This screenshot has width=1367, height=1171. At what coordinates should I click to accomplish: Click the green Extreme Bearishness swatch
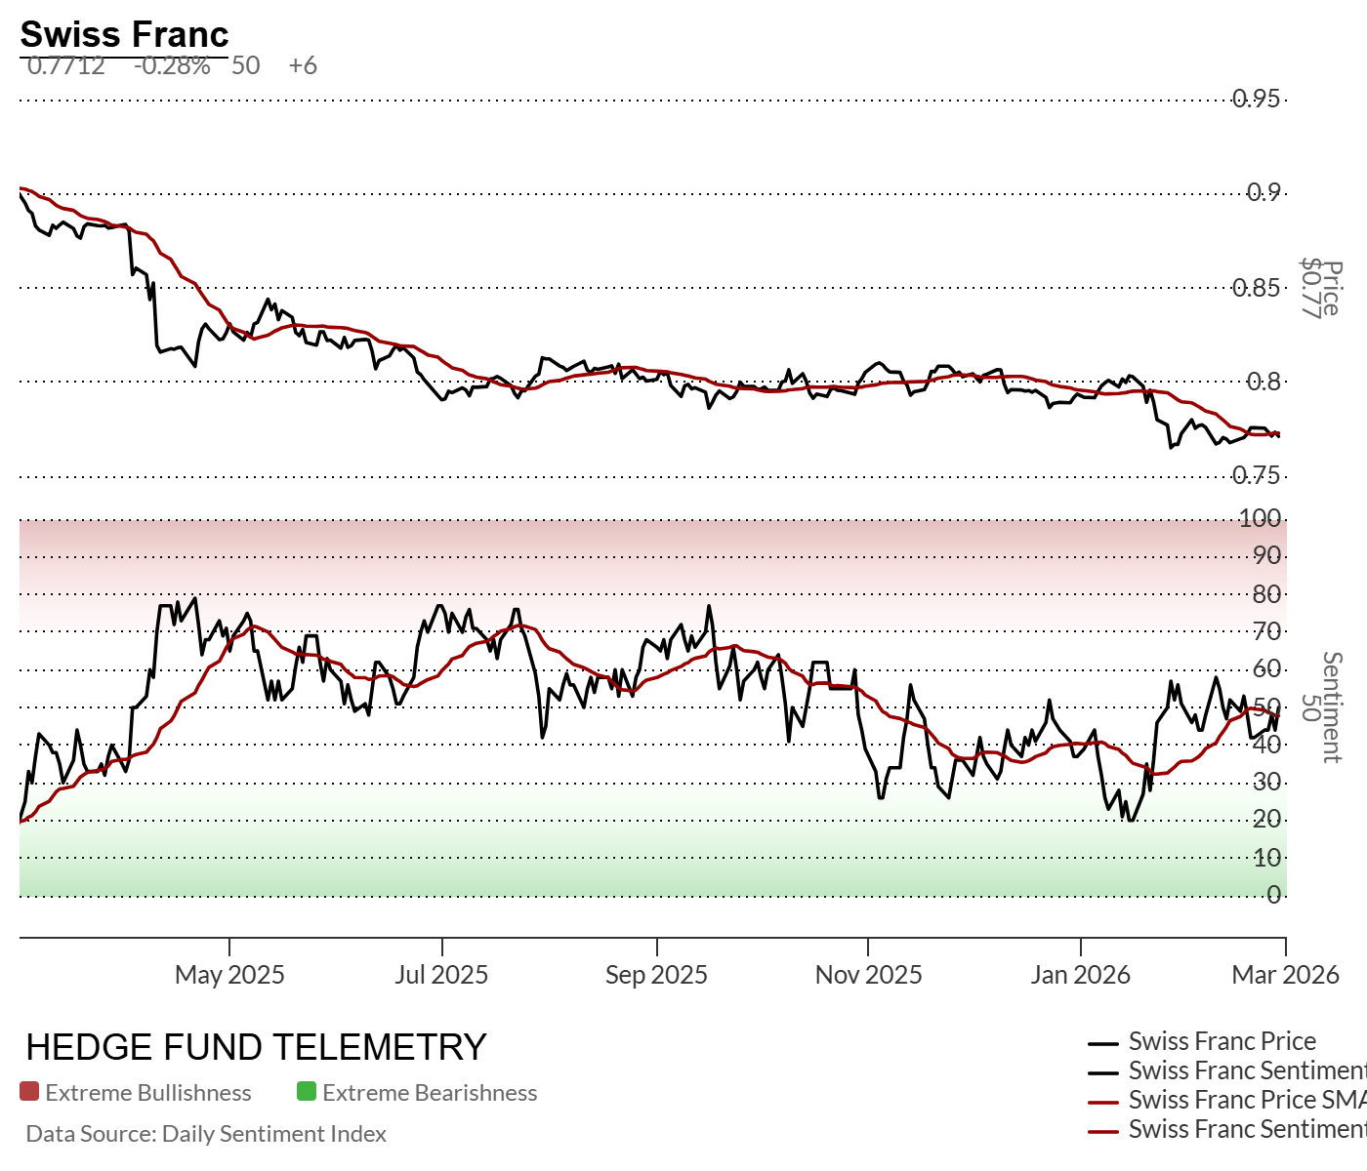(307, 1092)
